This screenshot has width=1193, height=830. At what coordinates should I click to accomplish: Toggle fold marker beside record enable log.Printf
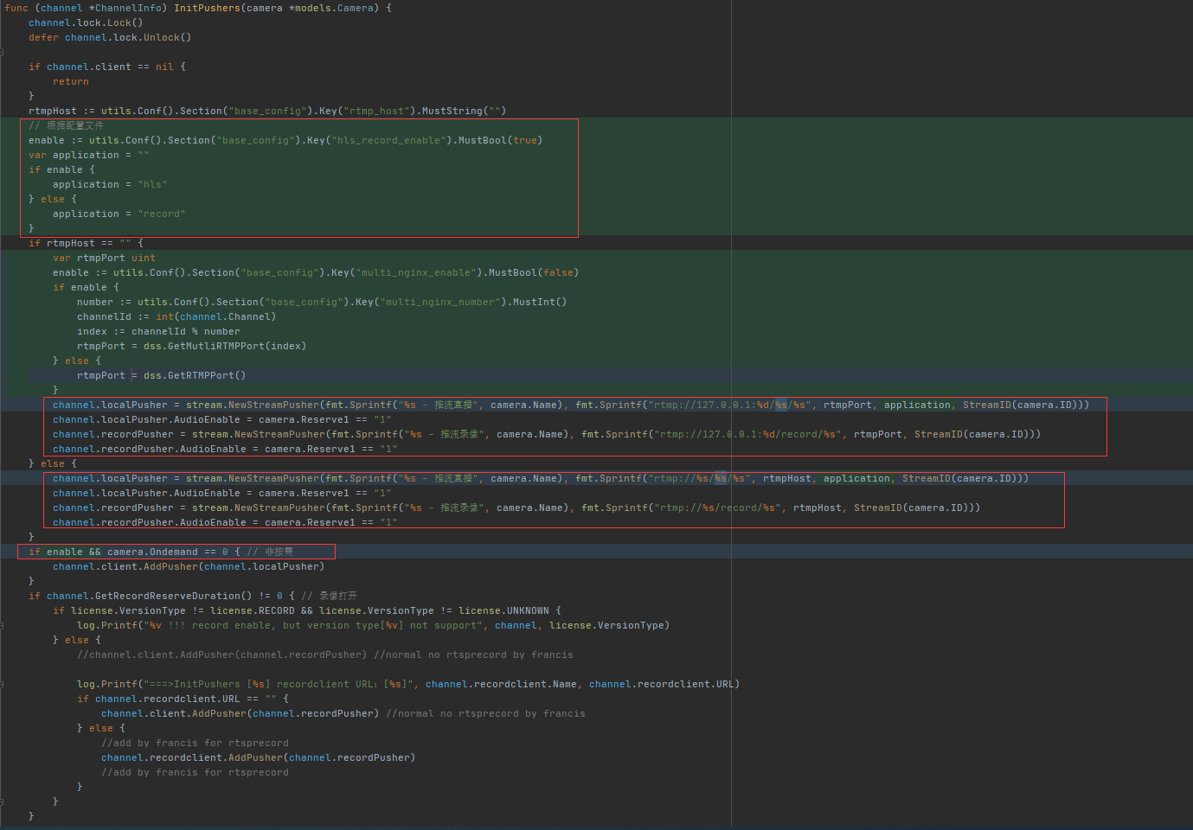click(x=2, y=625)
